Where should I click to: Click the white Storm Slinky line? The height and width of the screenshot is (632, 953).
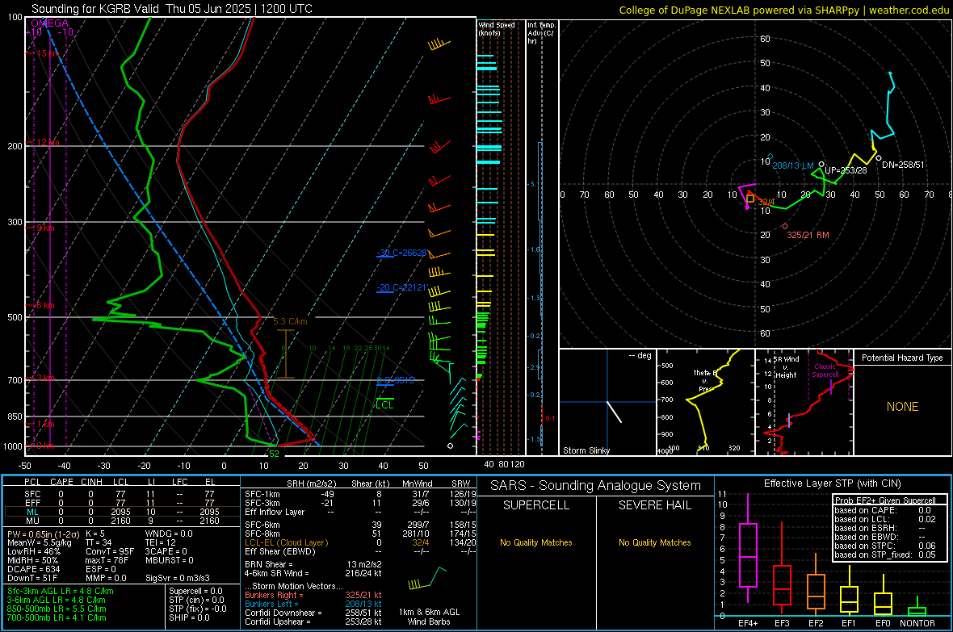(x=615, y=412)
